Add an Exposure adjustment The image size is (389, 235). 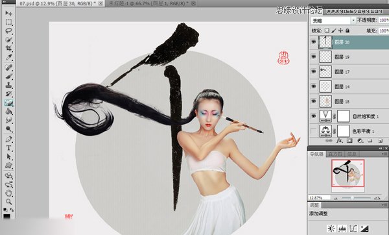[x=364, y=229]
